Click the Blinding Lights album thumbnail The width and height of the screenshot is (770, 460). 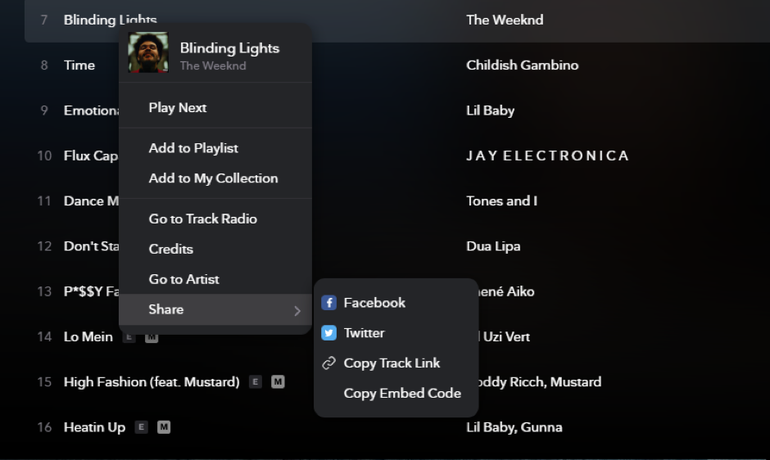[x=147, y=52]
